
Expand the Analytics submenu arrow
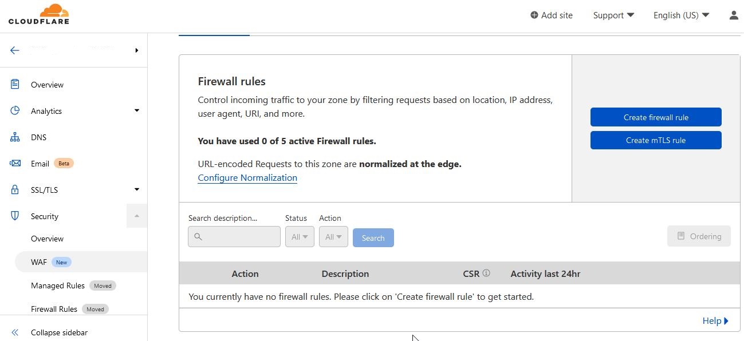tap(137, 110)
